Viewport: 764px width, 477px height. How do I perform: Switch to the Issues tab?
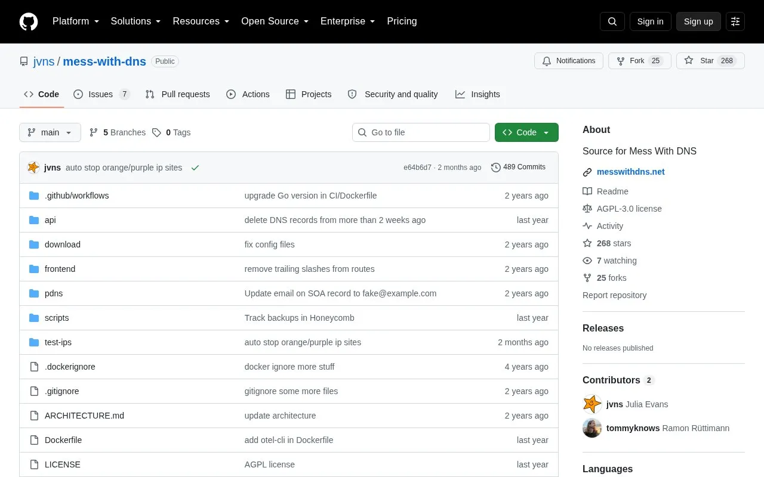coord(101,94)
